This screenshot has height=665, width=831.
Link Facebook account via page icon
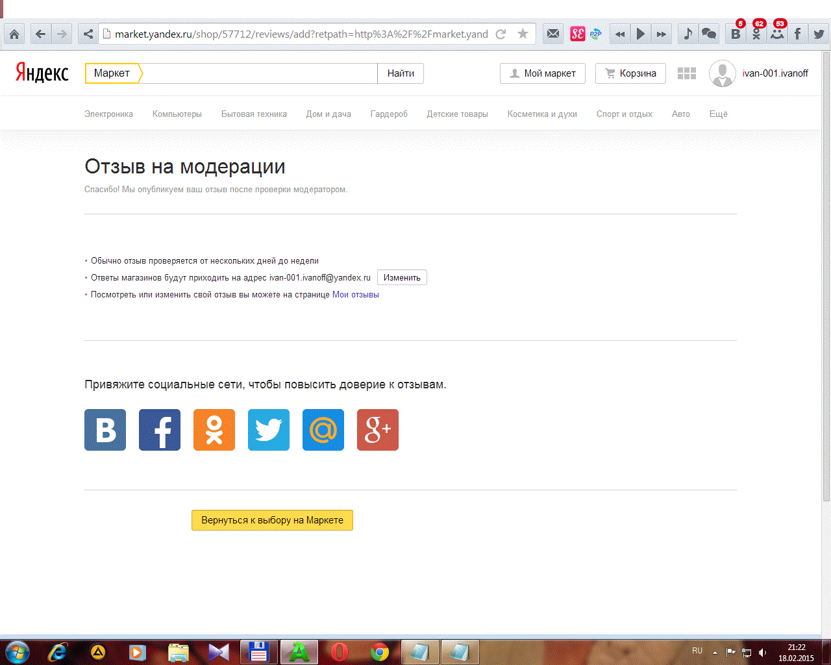[x=160, y=430]
